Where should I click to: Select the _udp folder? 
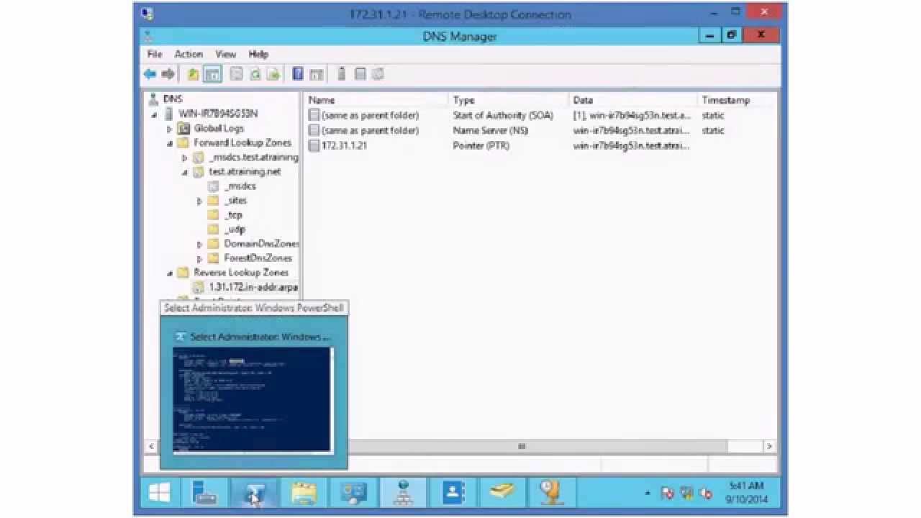tap(235, 229)
